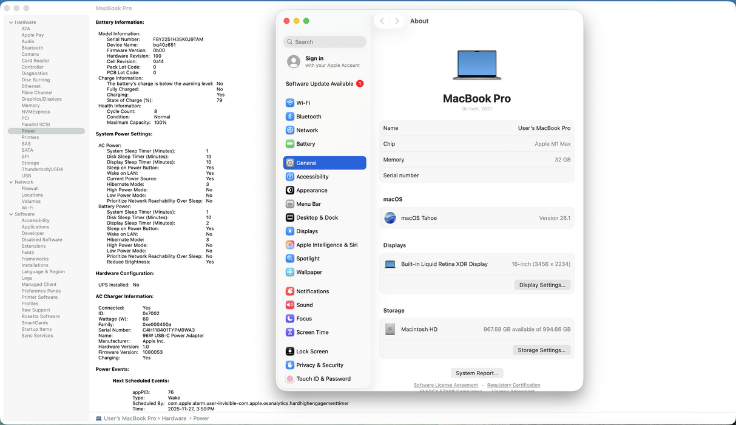The height and width of the screenshot is (425, 736).
Task: Select the Screen Time hourglass icon
Action: 290,332
